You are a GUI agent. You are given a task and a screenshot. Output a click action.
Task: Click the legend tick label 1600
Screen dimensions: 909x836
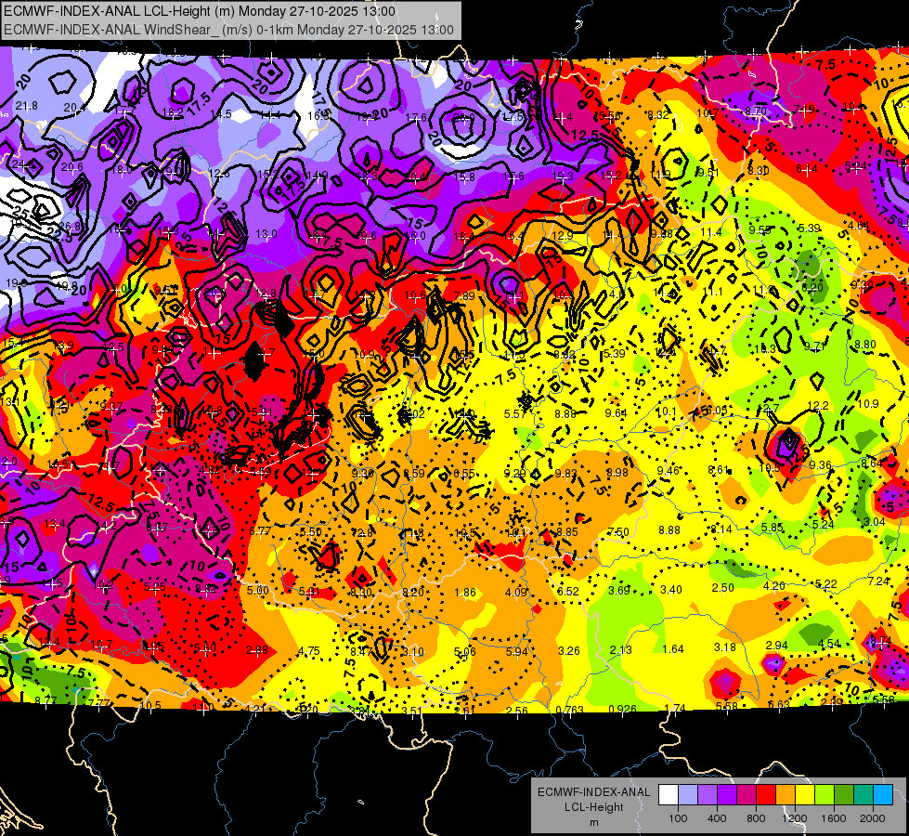point(834,818)
